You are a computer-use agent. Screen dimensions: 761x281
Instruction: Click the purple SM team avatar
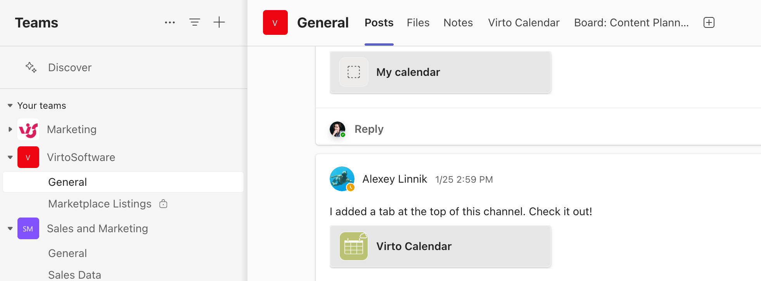tap(28, 228)
